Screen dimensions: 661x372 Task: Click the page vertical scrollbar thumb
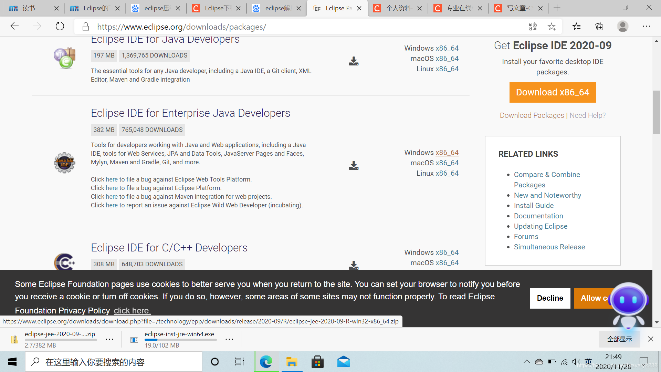(657, 112)
